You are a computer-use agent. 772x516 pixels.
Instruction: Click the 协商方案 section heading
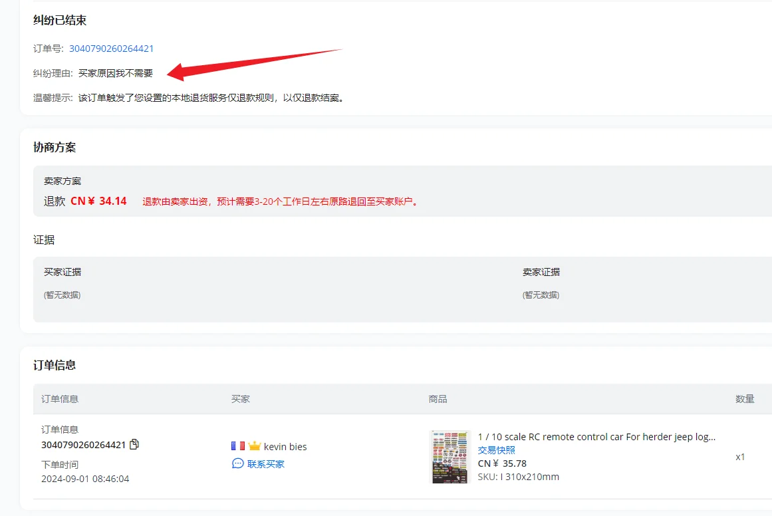point(55,147)
